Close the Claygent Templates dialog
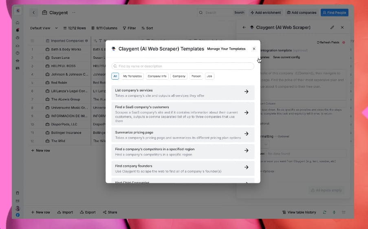368x229 pixels. (254, 49)
